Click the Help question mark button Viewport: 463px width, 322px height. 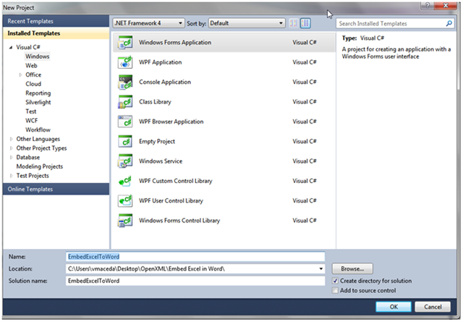tap(428, 6)
